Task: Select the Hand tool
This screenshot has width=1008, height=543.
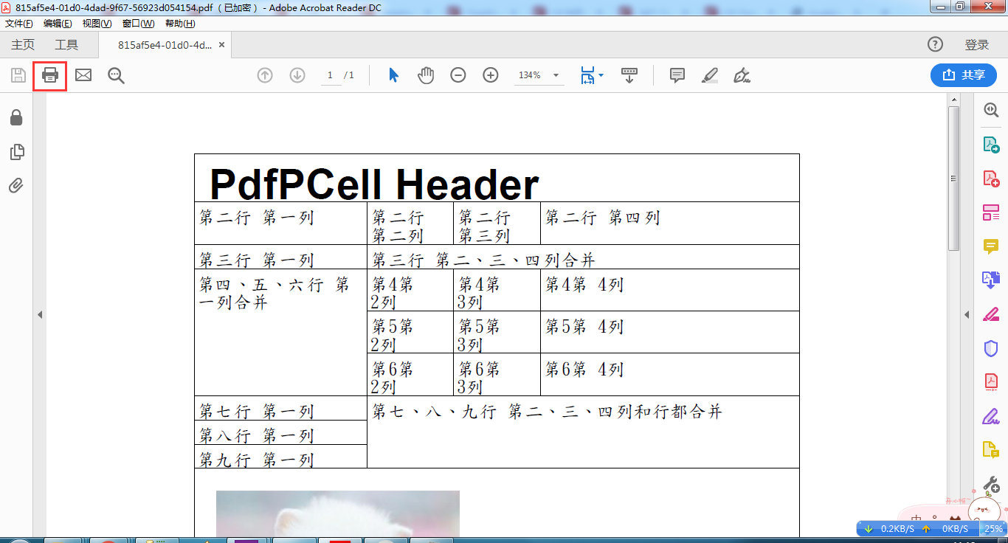Action: pyautogui.click(x=427, y=75)
